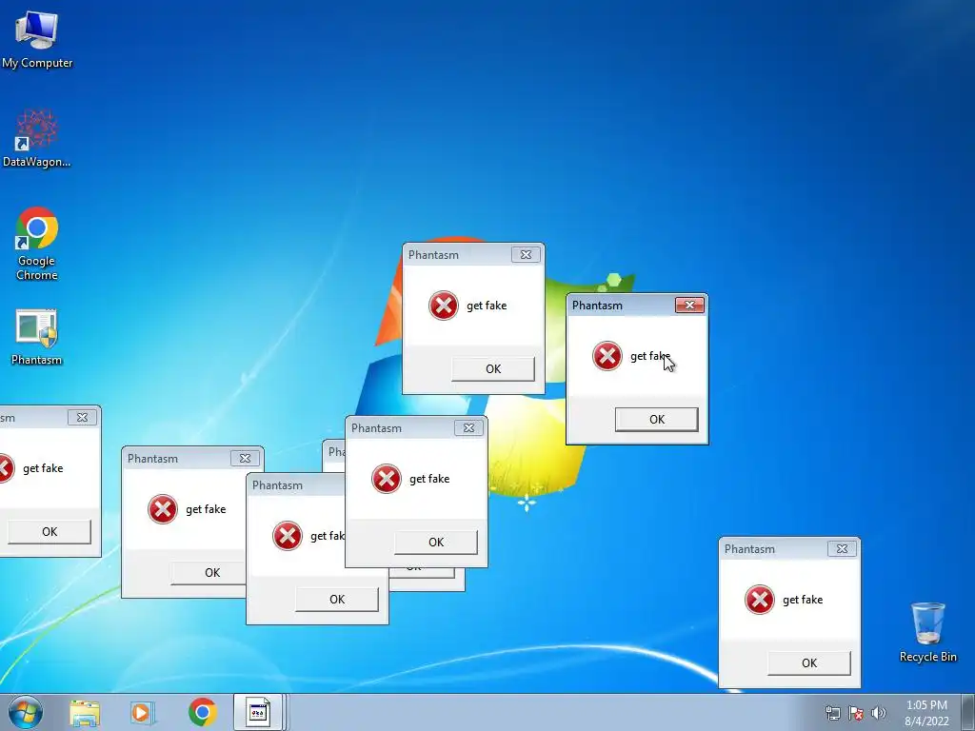Close the Phantasm dialog beside Recycle Bin
The width and height of the screenshot is (975, 731).
[x=842, y=549]
